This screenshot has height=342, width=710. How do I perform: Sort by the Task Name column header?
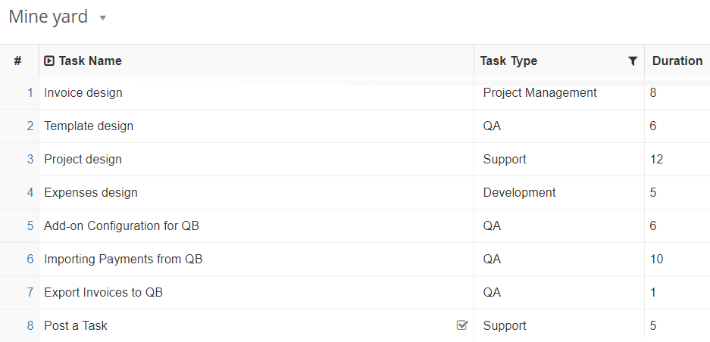tap(90, 61)
